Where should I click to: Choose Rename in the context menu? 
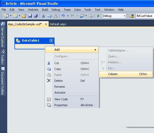click(x=72, y=87)
